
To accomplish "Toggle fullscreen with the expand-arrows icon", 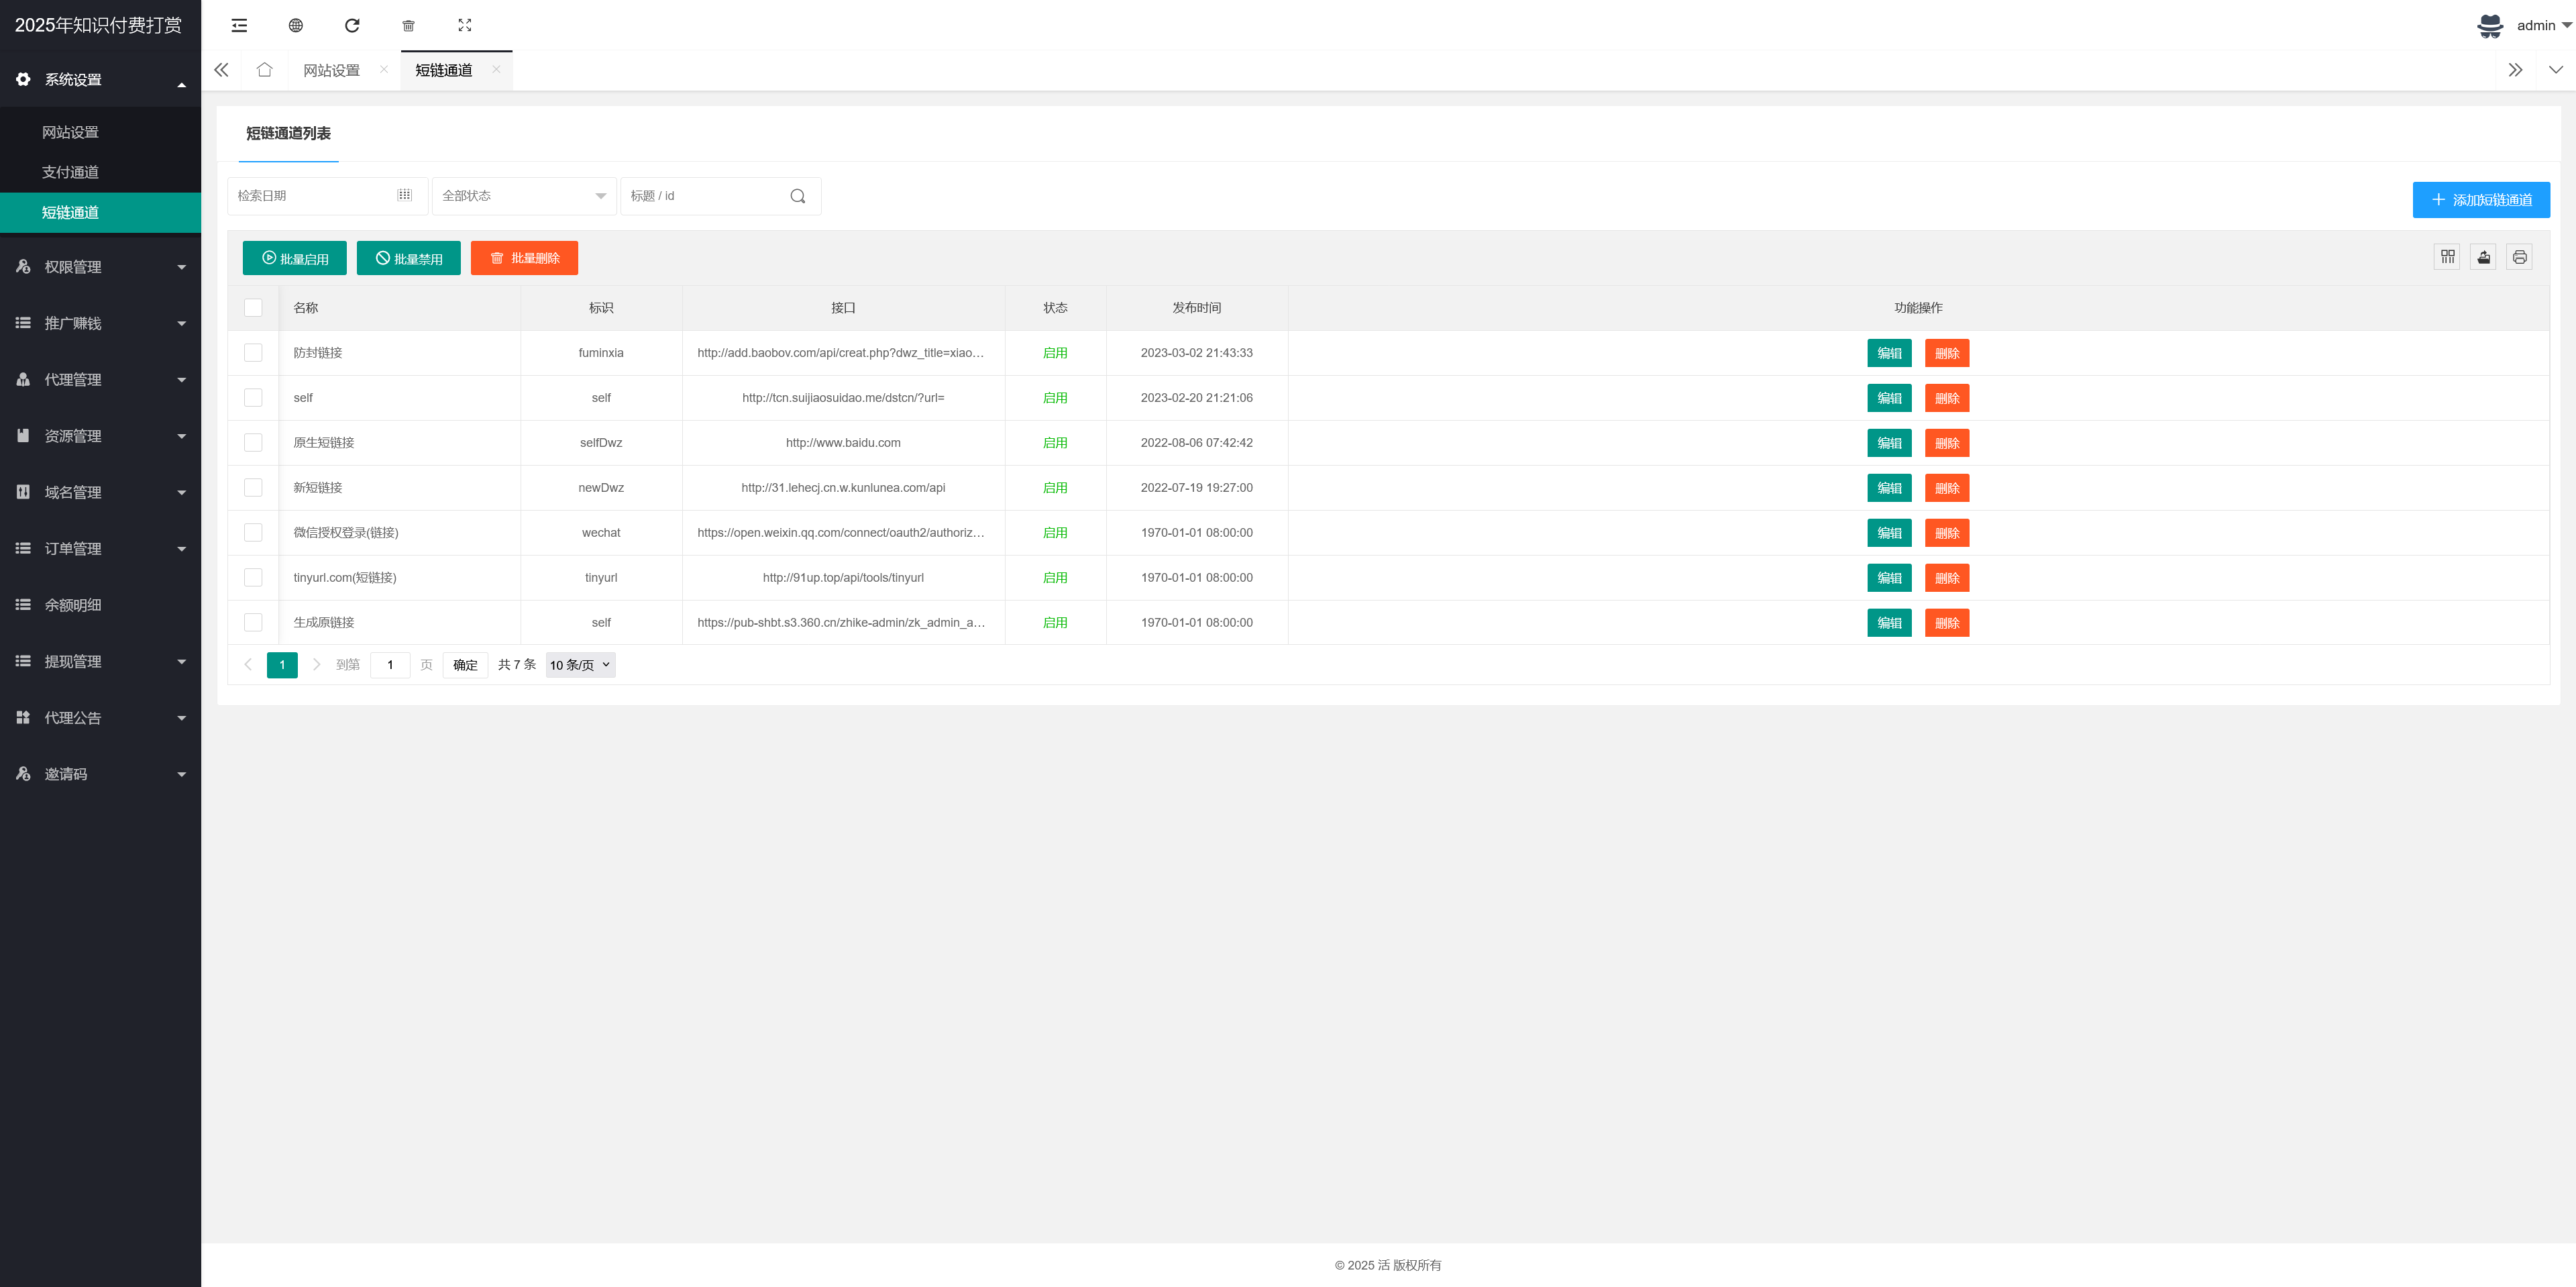I will tap(465, 25).
